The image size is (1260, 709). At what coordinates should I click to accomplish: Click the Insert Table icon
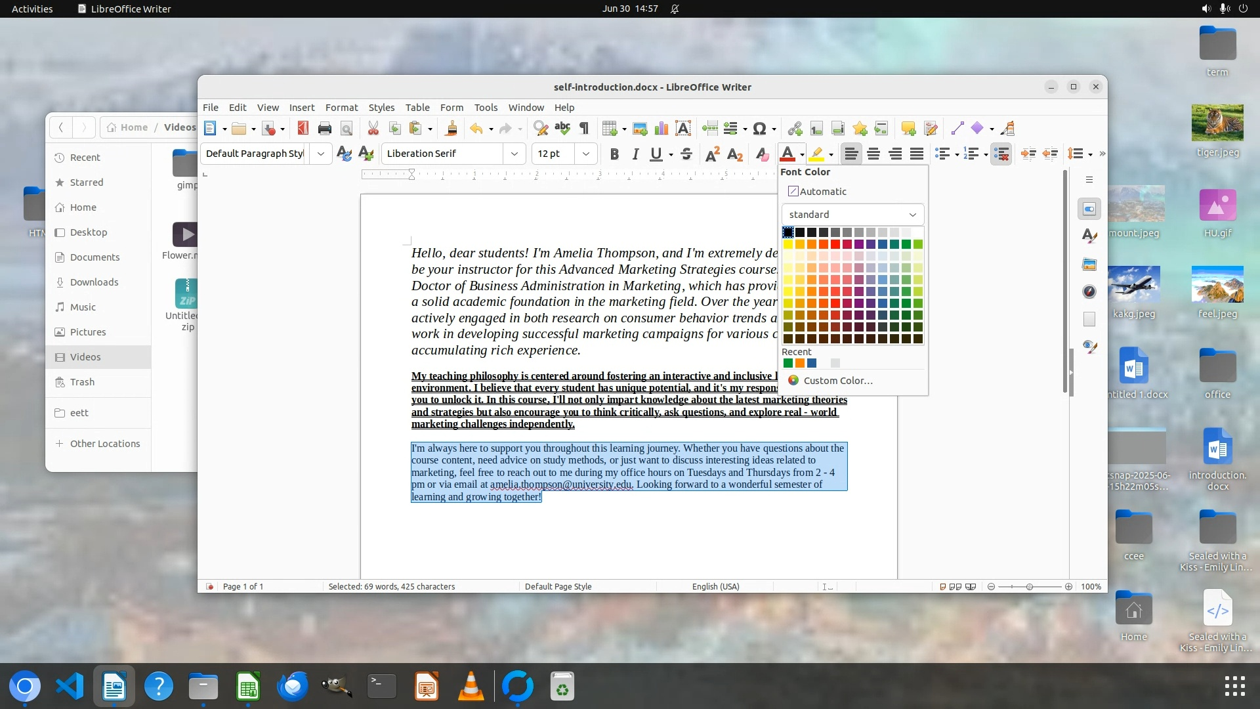point(610,129)
